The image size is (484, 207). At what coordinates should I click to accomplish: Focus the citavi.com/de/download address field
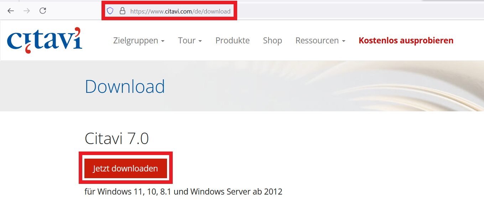click(x=180, y=11)
